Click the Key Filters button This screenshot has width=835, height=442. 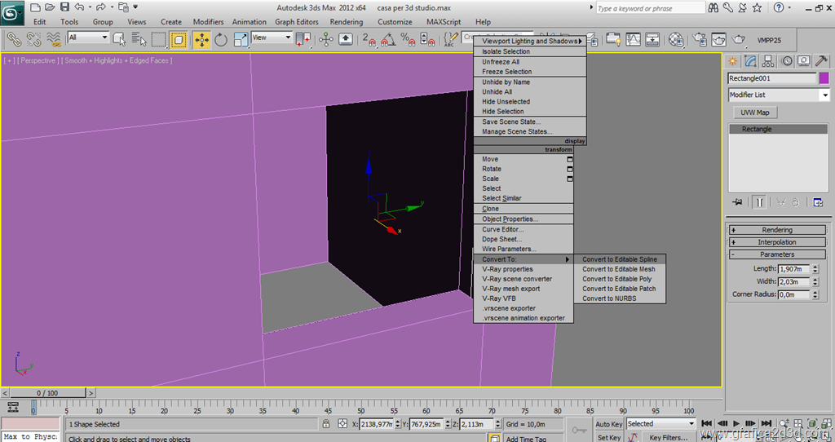[x=666, y=438]
